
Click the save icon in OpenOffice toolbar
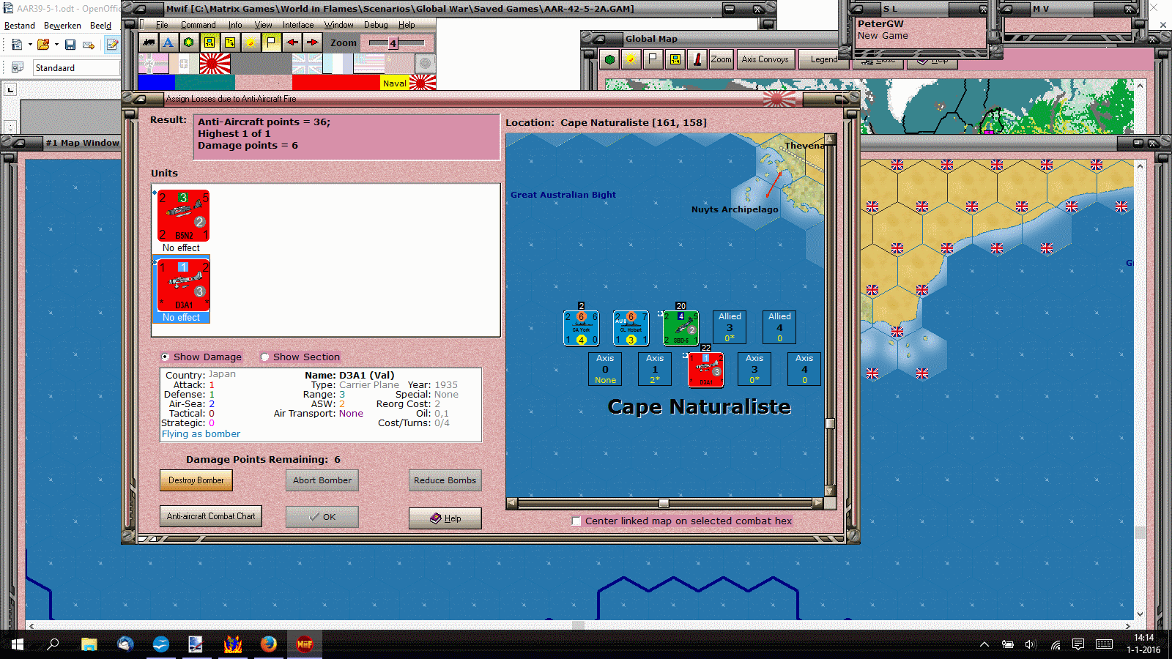coord(70,45)
